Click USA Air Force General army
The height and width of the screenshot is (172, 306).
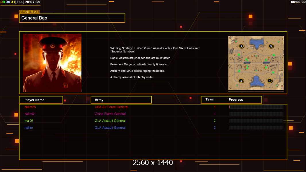click(x=111, y=107)
